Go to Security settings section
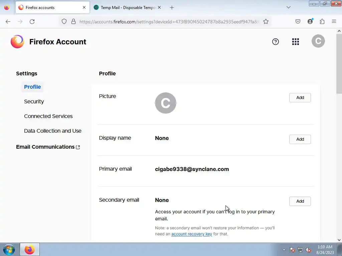 [x=34, y=101]
